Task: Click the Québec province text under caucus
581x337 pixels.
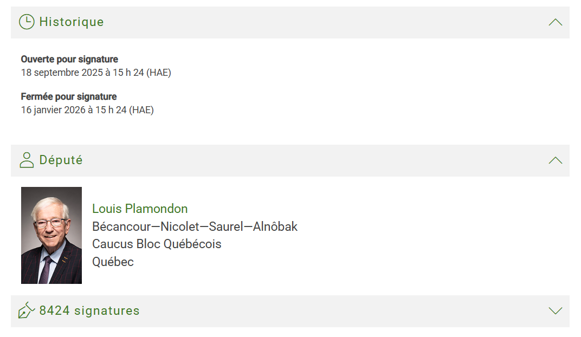Action: click(113, 262)
